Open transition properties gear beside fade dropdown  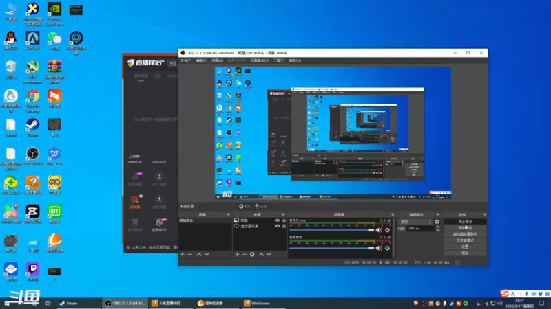click(x=437, y=222)
